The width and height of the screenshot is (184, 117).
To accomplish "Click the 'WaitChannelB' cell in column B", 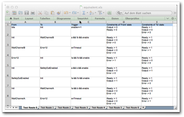I will 55,41.
